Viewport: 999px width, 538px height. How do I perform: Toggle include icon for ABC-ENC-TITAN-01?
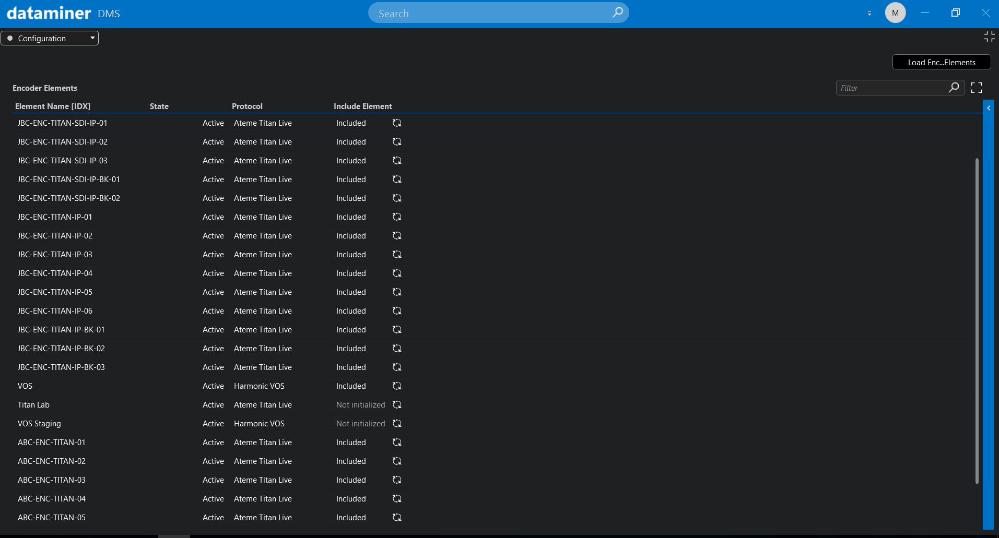pos(397,443)
